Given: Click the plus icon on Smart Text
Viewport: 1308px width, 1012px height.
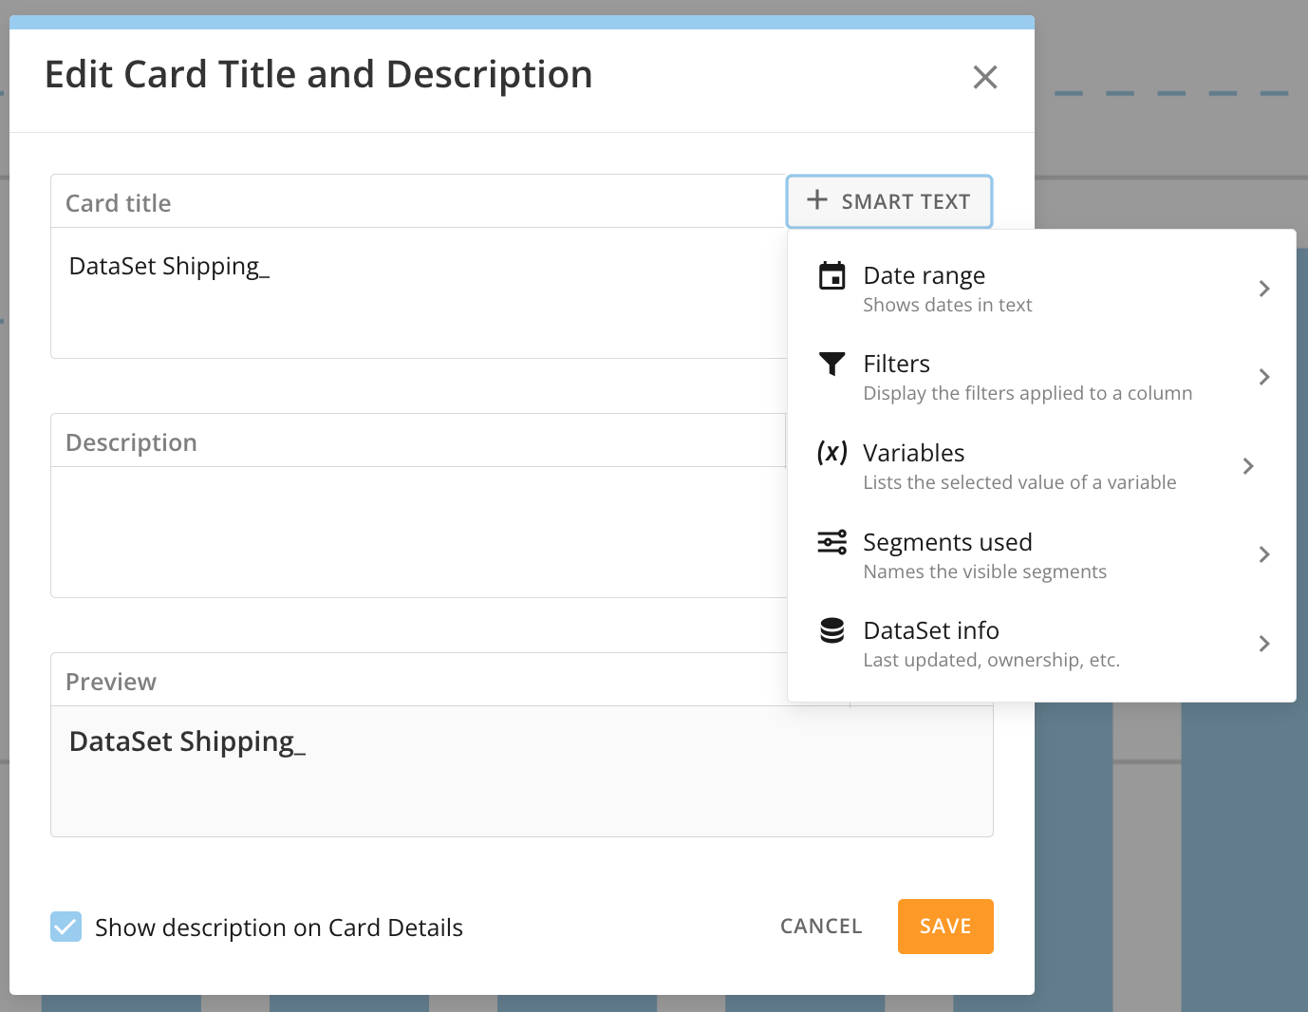Looking at the screenshot, I should (x=816, y=200).
